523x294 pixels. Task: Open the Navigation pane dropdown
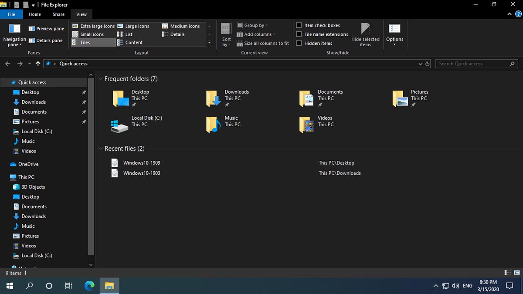15,35
